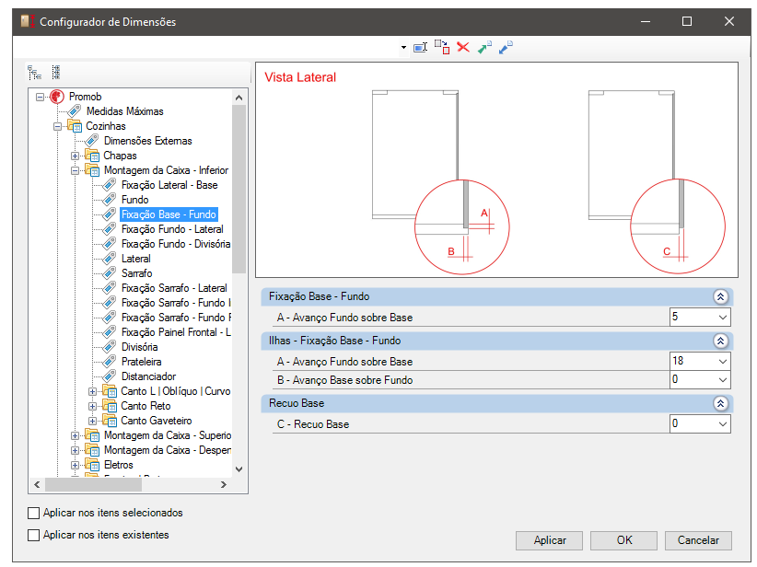Click the collapse tree structure icon

tap(56, 73)
